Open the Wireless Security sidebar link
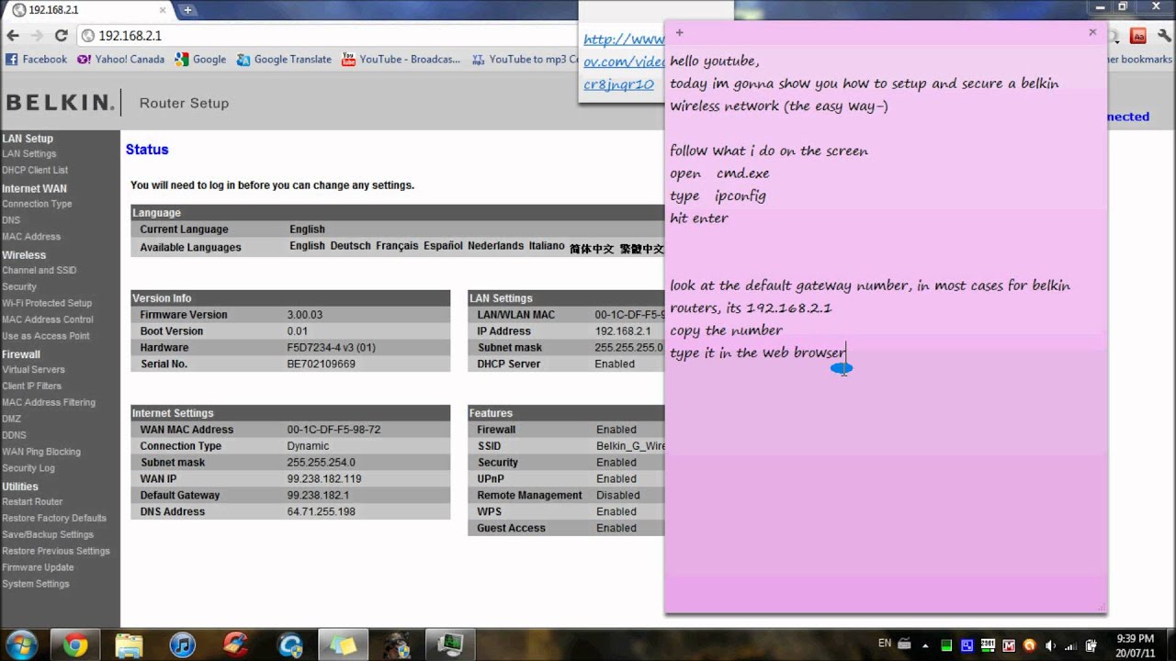Screen dimensions: 1176x661 tap(19, 287)
